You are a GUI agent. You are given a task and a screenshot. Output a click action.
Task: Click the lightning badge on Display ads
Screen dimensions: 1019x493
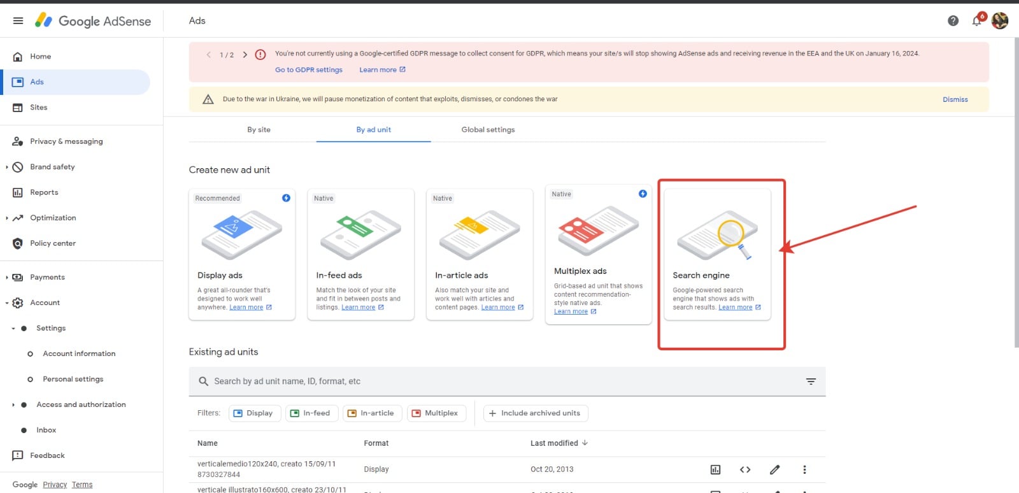point(286,198)
